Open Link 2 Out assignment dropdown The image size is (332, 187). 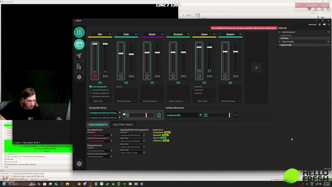(x=133, y=141)
